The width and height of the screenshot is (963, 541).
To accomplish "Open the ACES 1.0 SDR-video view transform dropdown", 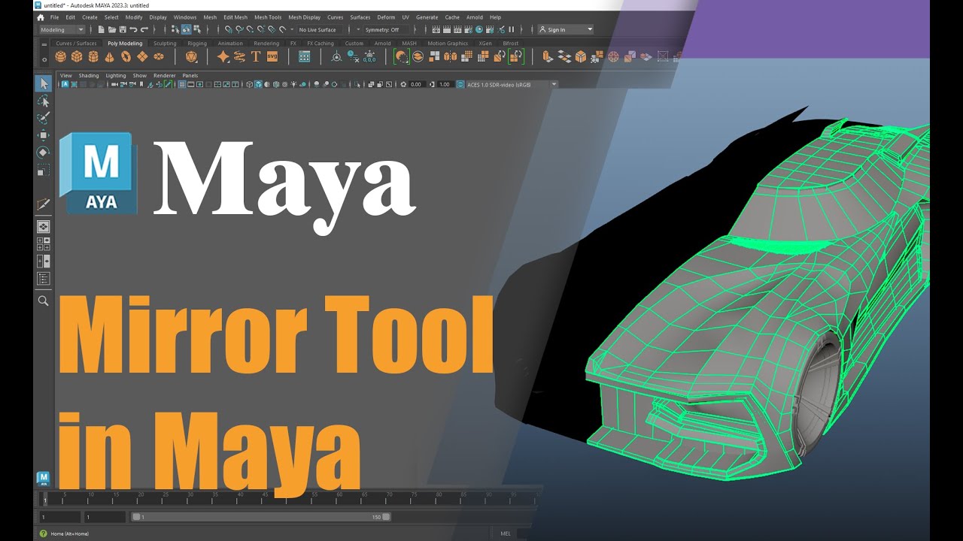I will click(512, 84).
